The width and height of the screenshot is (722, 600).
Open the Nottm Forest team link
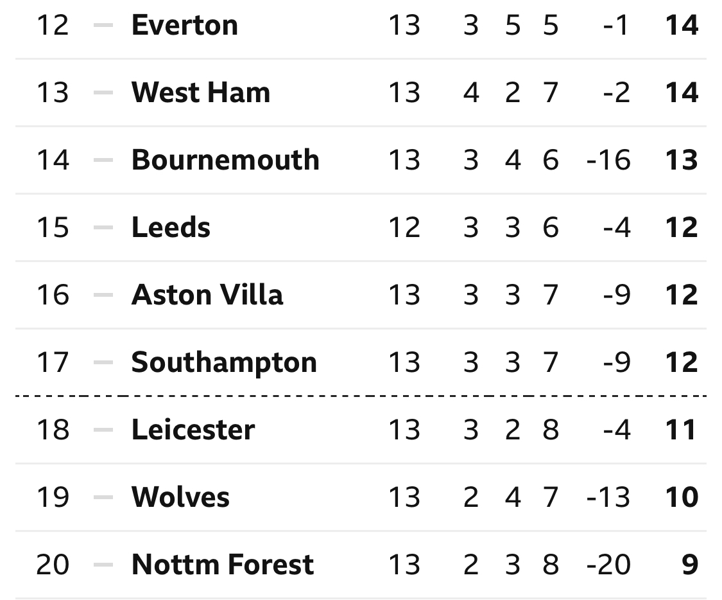click(223, 564)
